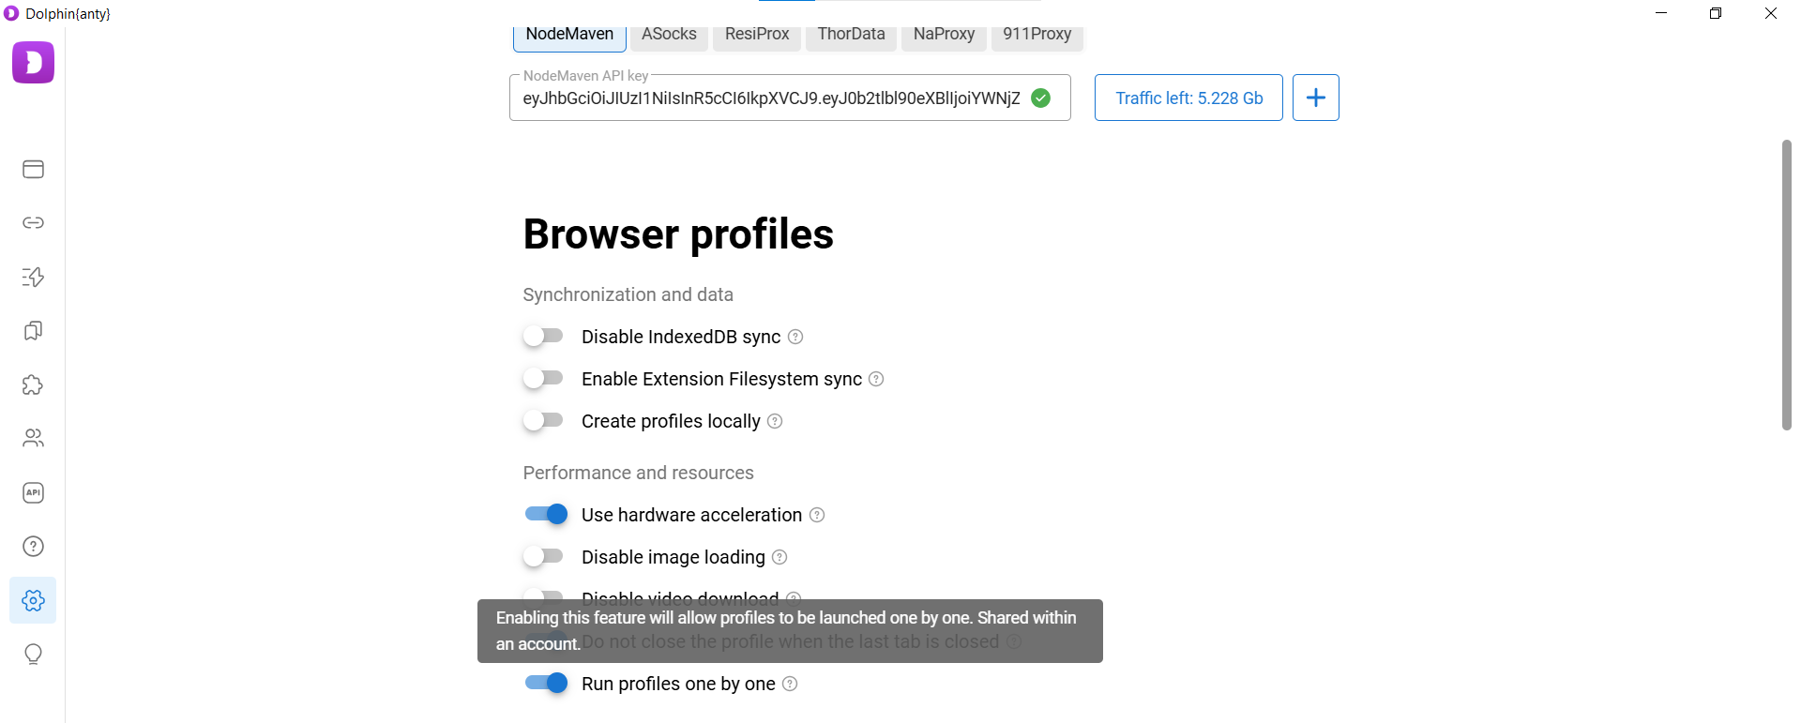Switch to the NaProxy tab
The image size is (1801, 723).
(944, 35)
